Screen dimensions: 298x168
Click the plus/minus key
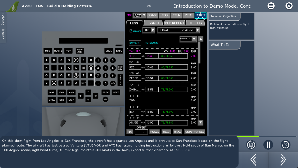tap(113, 83)
